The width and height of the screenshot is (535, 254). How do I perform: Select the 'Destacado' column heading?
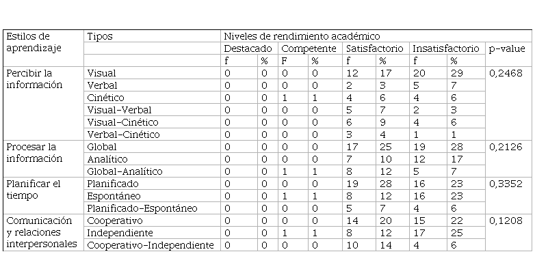(249, 48)
